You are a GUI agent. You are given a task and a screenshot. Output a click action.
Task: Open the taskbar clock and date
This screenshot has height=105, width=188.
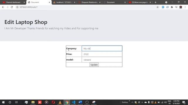(x=176, y=102)
